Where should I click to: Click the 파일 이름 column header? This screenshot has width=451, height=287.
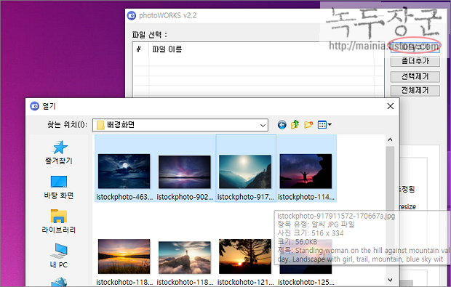click(167, 49)
